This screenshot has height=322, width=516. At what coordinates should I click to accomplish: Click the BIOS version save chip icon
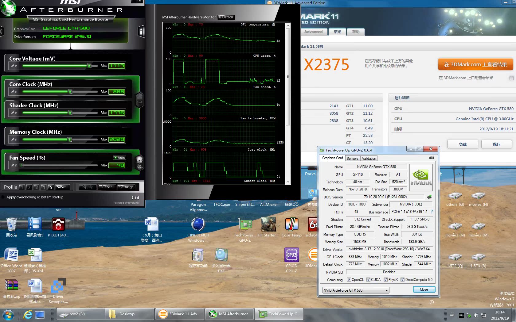pyautogui.click(x=429, y=197)
